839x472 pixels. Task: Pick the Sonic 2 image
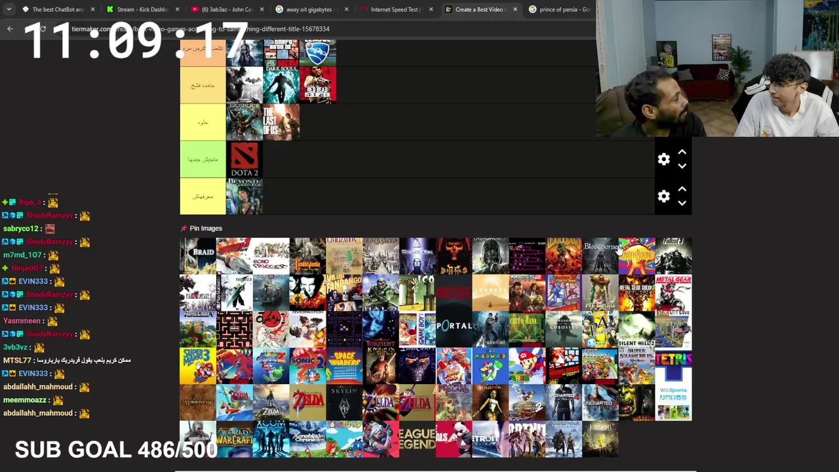point(307,366)
